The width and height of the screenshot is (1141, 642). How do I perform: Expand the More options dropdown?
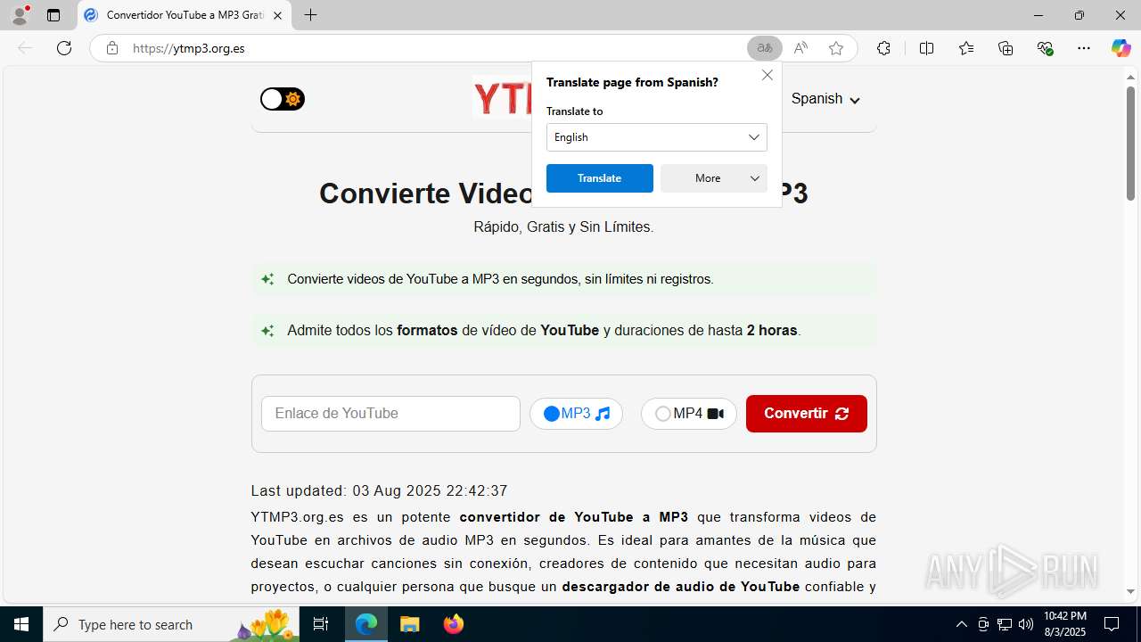714,178
